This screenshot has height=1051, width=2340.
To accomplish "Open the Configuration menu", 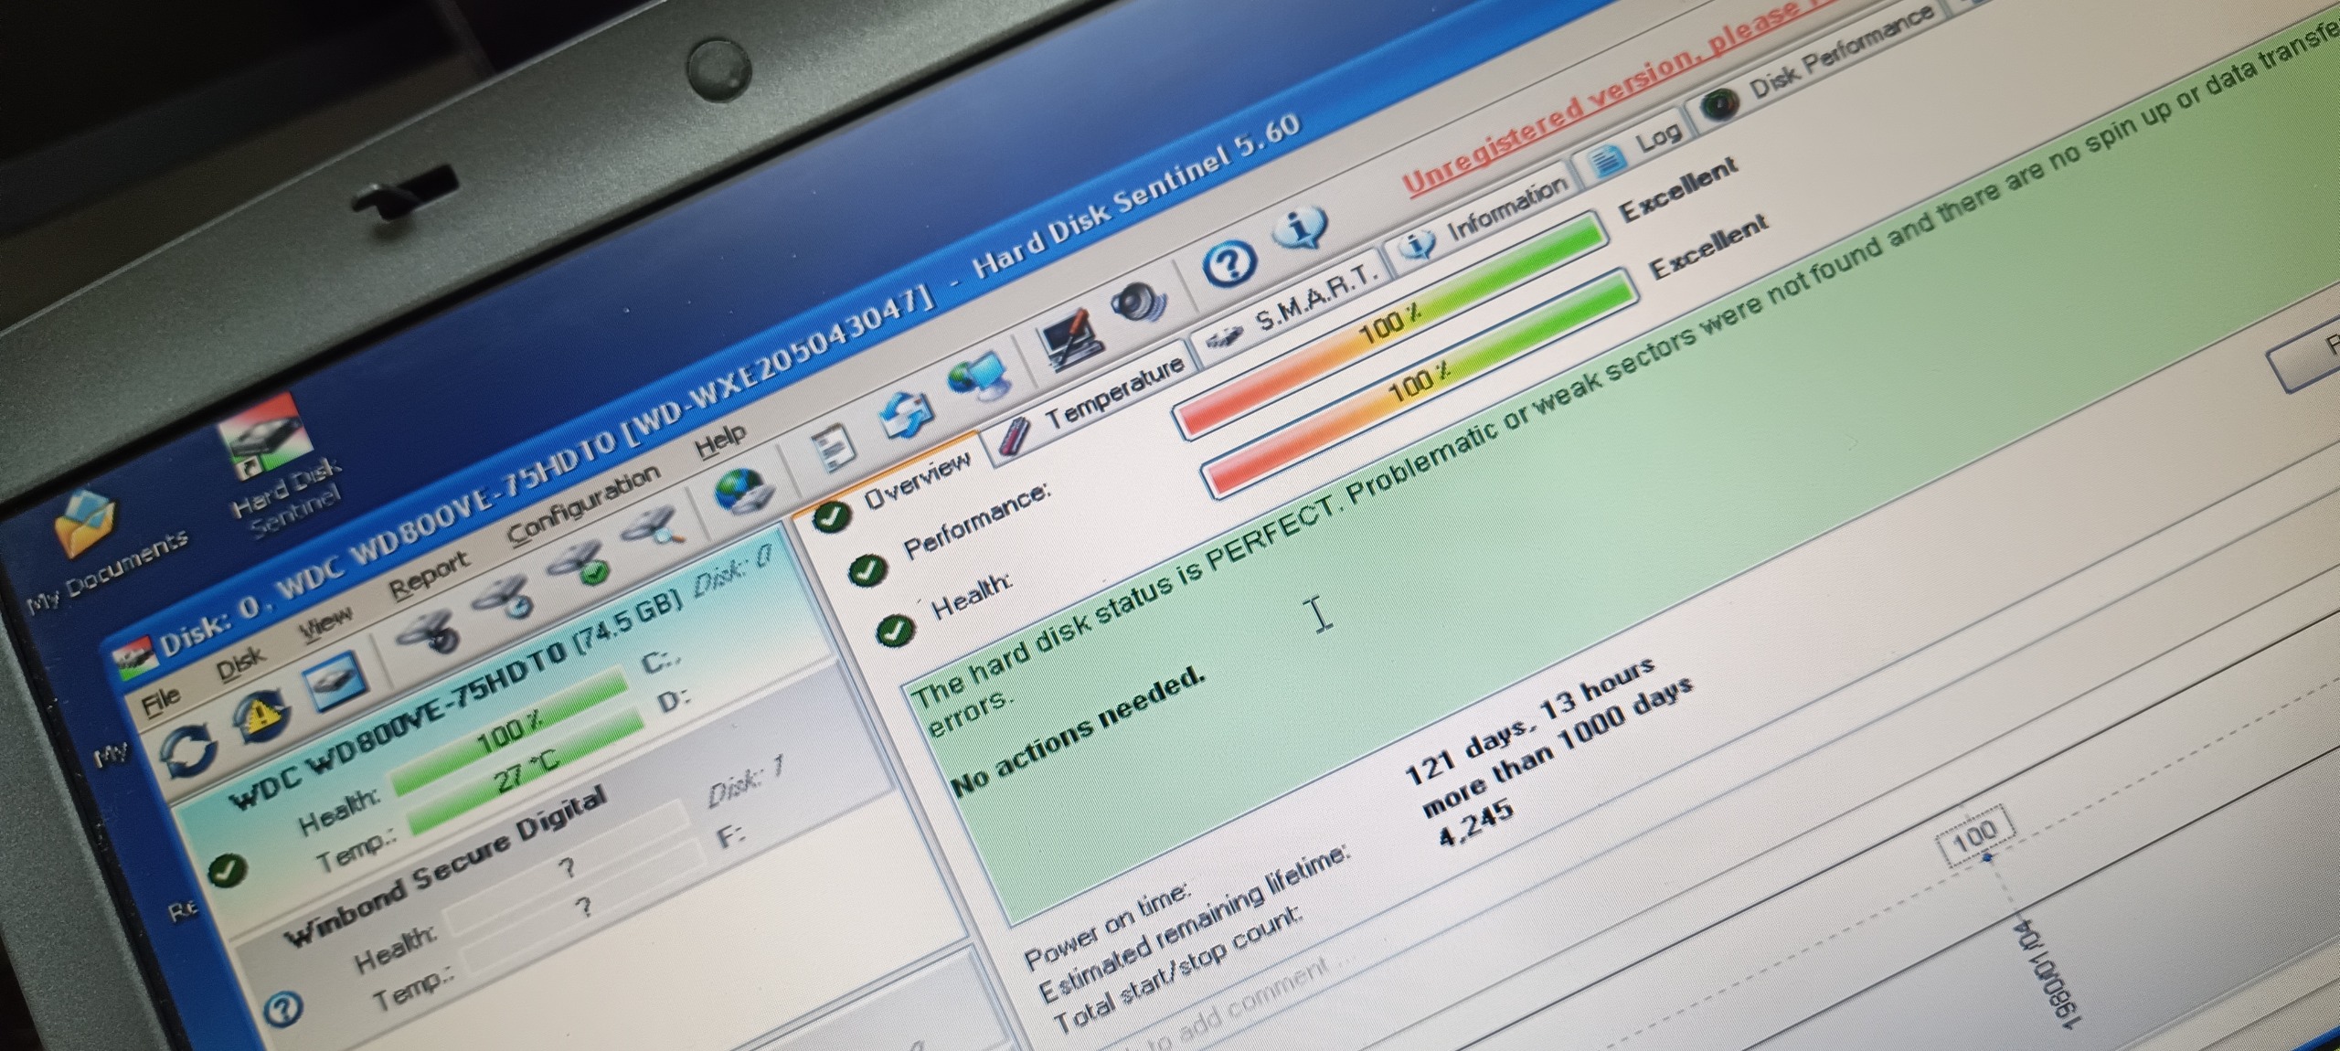I will [x=582, y=504].
